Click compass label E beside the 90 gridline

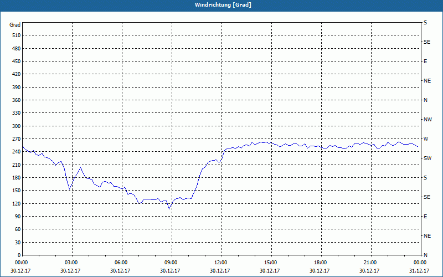pyautogui.click(x=425, y=217)
